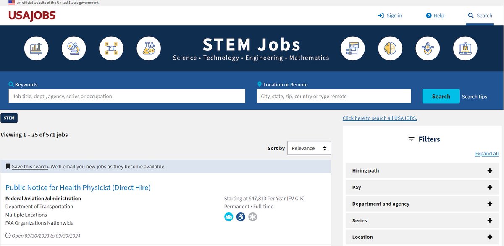Select the Search tab in header
The width and height of the screenshot is (504, 246).
pos(480,16)
